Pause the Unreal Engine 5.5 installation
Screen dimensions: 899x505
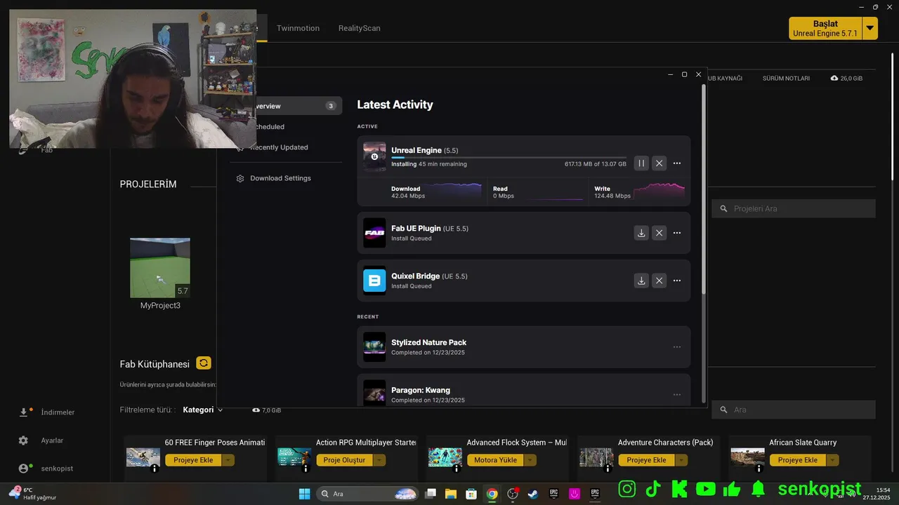(641, 163)
